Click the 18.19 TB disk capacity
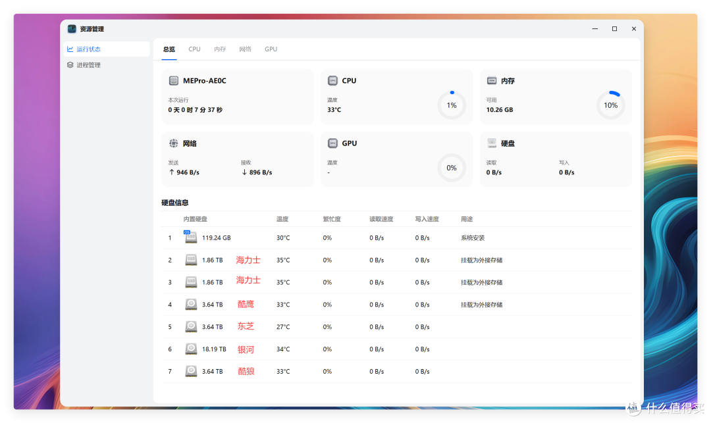The image size is (711, 423). pos(214,349)
